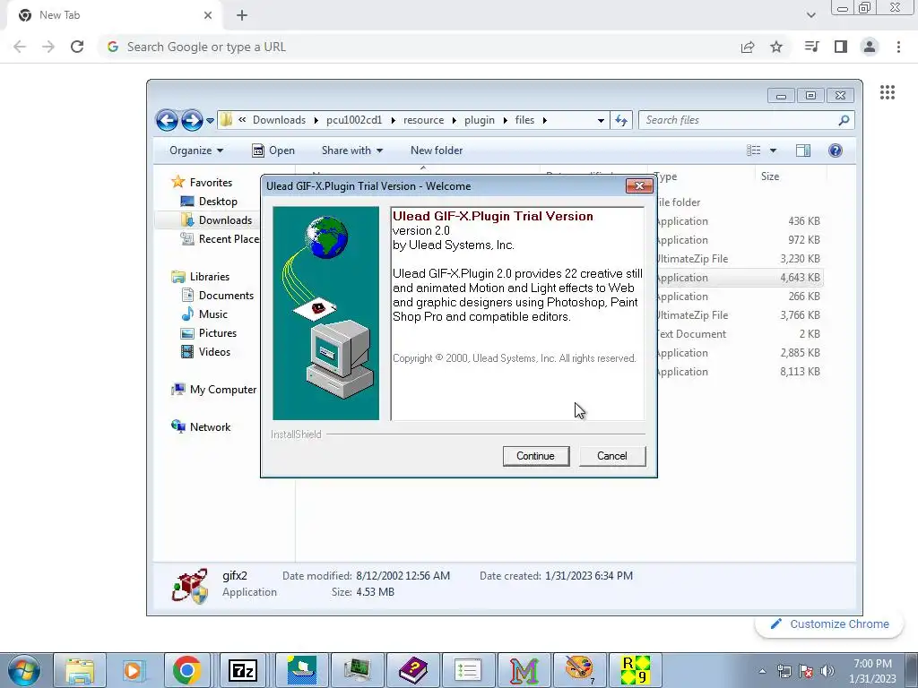Open Chrome media control icon
This screenshot has width=918, height=688.
click(811, 47)
